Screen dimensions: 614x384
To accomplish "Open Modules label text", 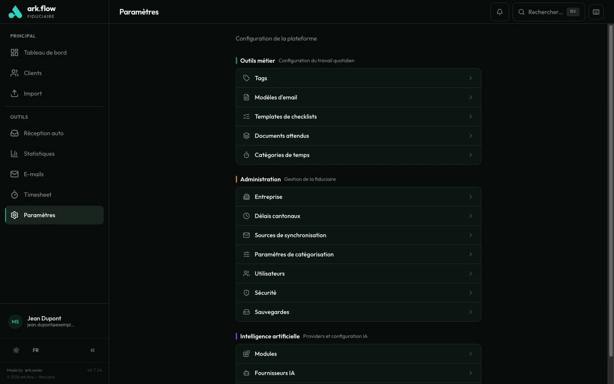I will point(266,354).
